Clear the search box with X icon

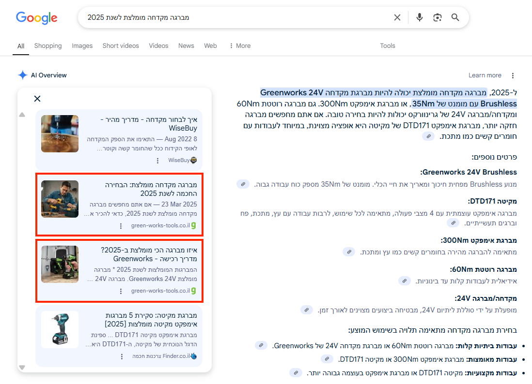tap(397, 17)
